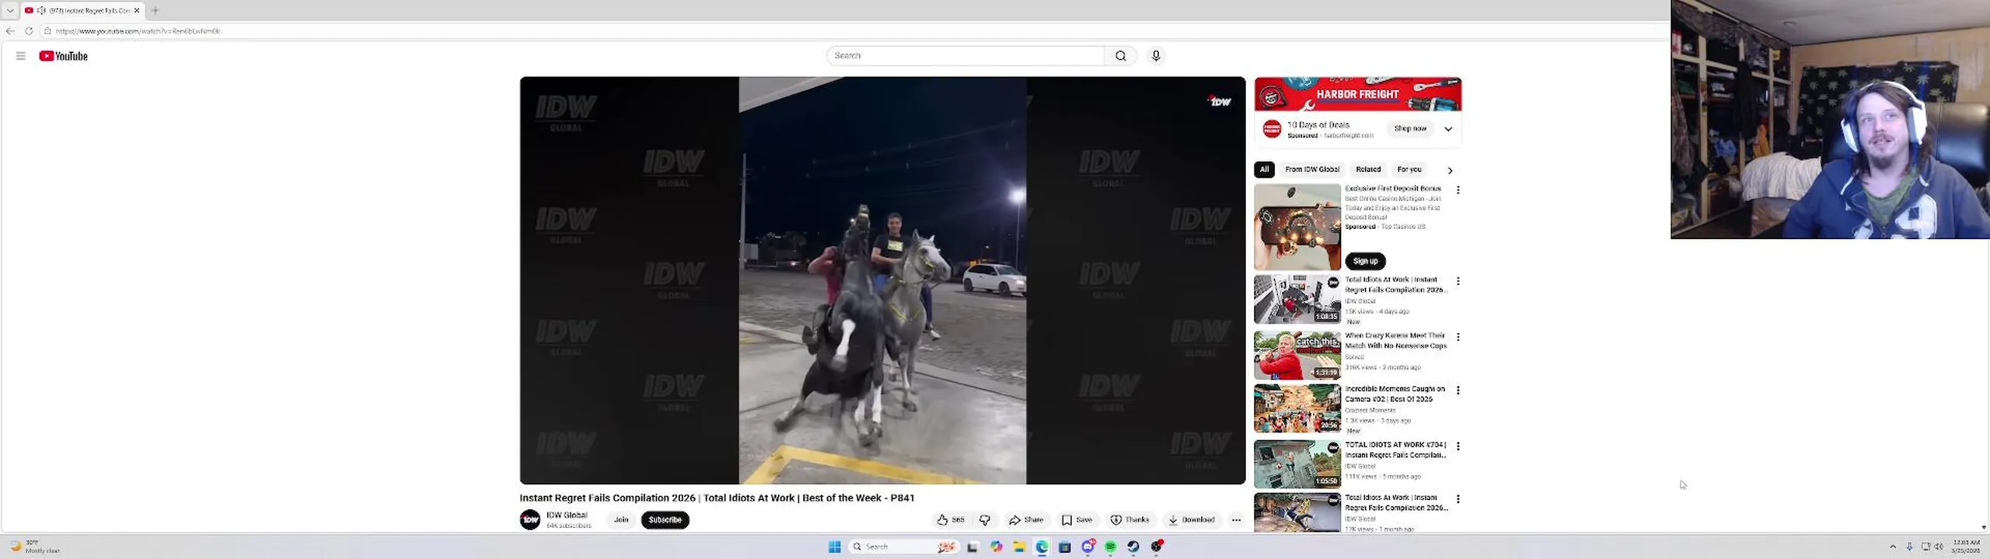Image resolution: width=1990 pixels, height=559 pixels.
Task: Click the page scrollbar down arrow
Action: pyautogui.click(x=1984, y=527)
